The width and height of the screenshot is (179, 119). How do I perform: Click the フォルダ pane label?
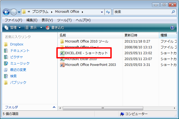coord(11,107)
